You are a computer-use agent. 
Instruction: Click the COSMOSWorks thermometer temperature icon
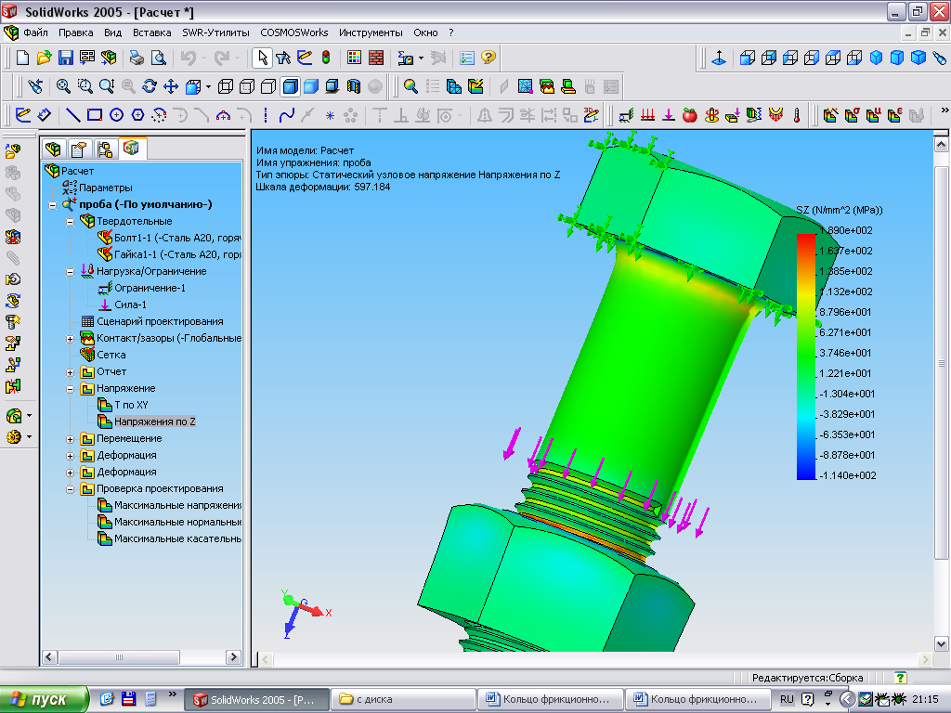(x=797, y=115)
